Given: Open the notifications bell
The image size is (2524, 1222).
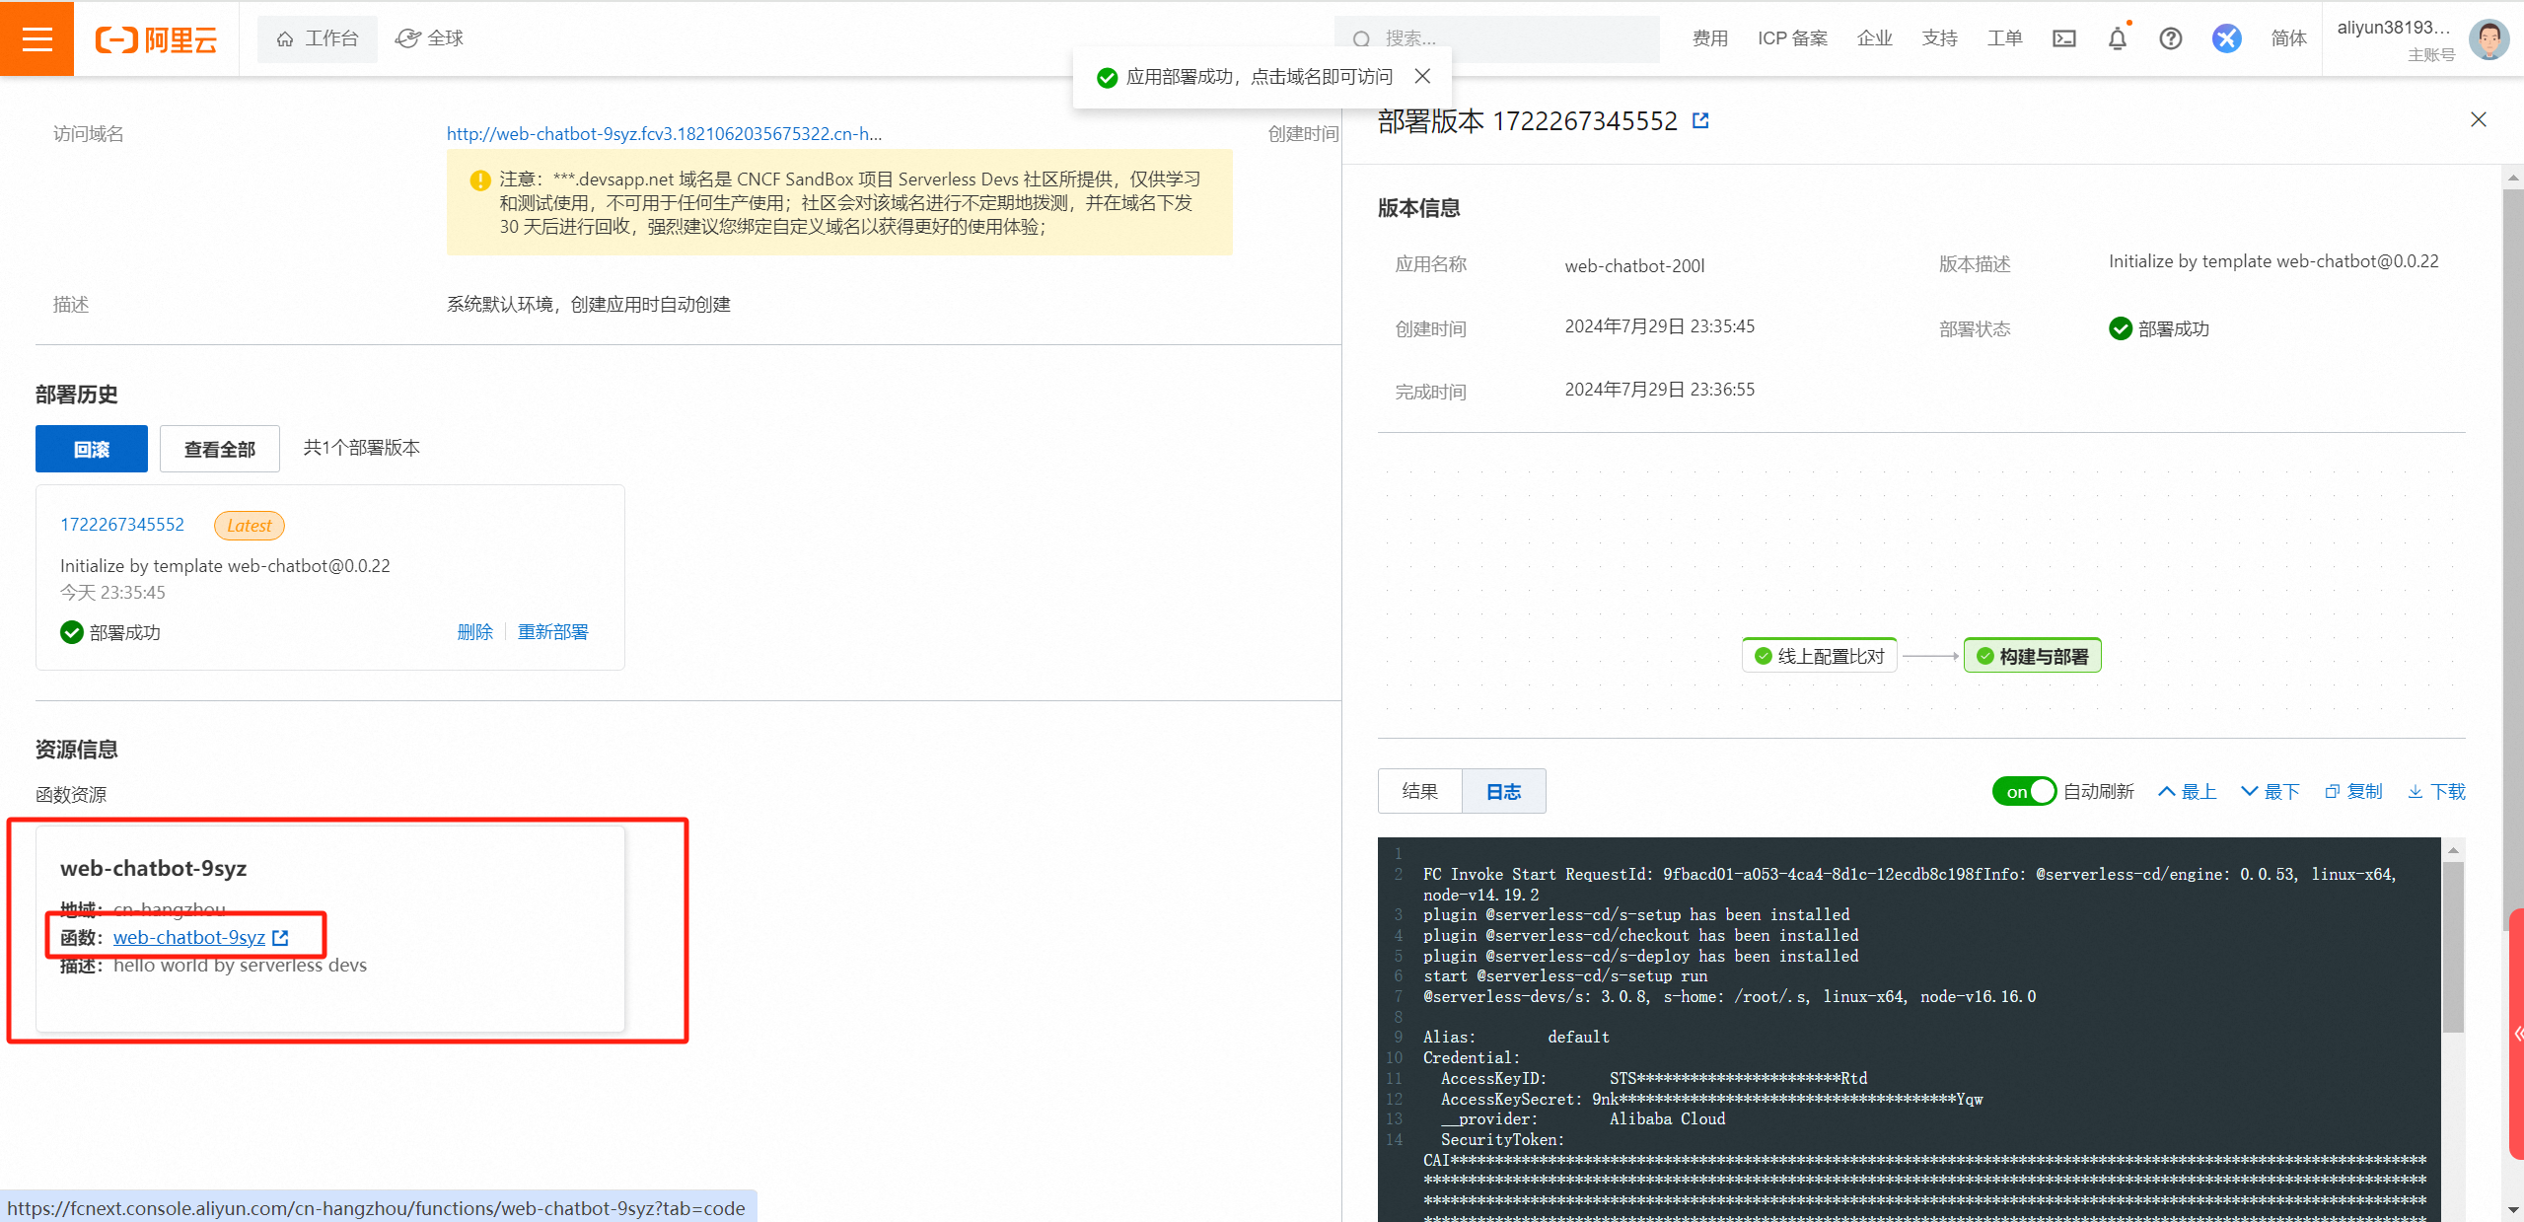Looking at the screenshot, I should [x=2117, y=38].
